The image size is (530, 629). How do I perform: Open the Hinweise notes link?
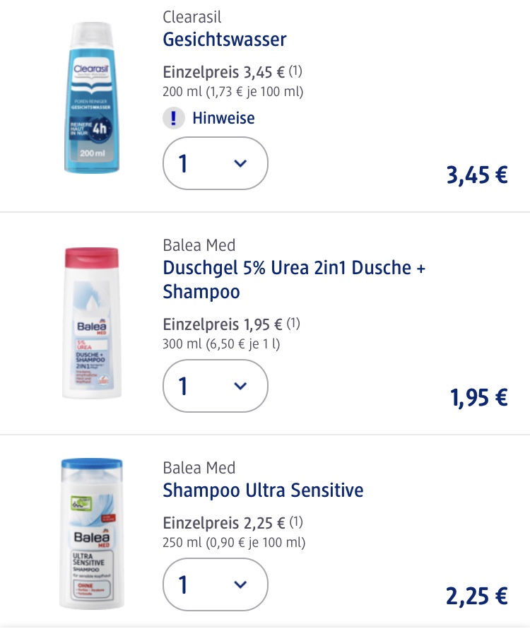click(x=223, y=118)
